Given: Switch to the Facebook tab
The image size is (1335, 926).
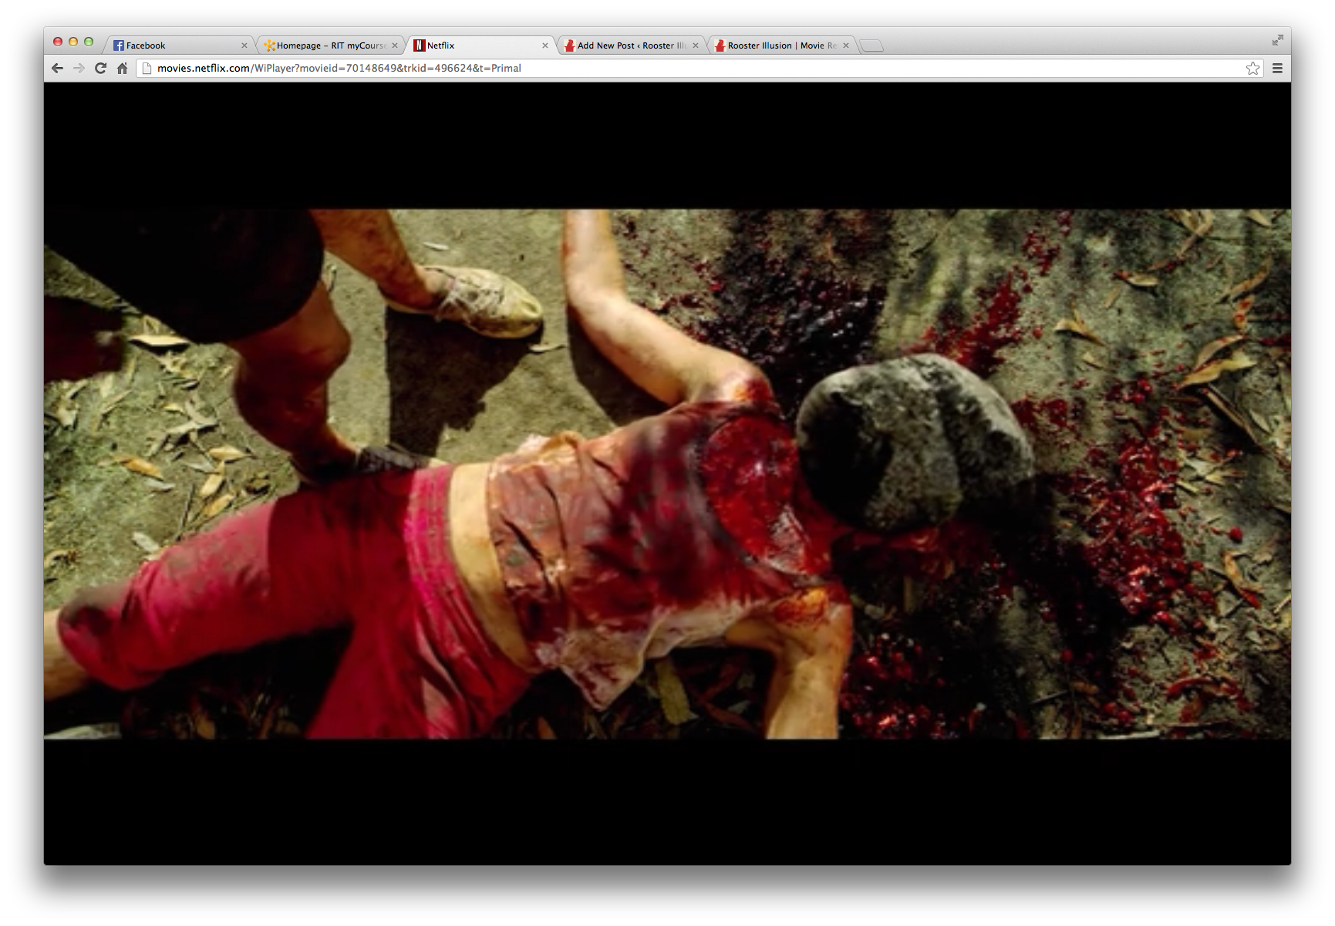Looking at the screenshot, I should coord(177,45).
